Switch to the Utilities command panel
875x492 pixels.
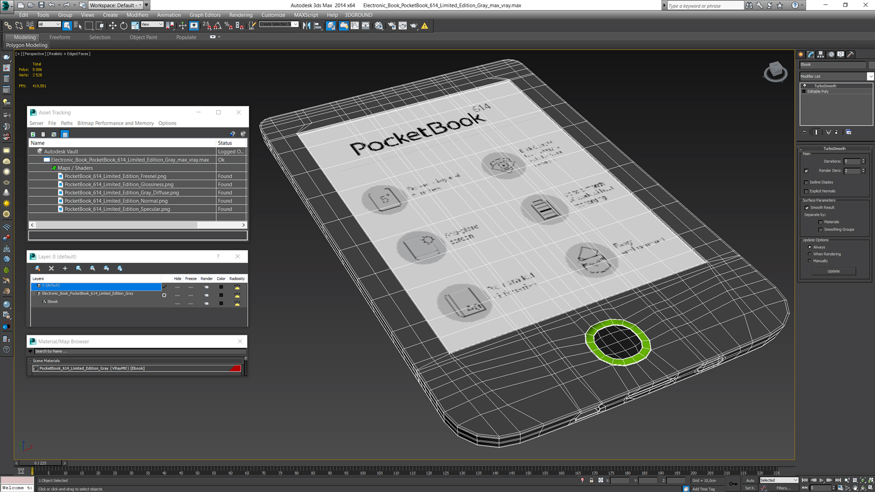tap(850, 54)
